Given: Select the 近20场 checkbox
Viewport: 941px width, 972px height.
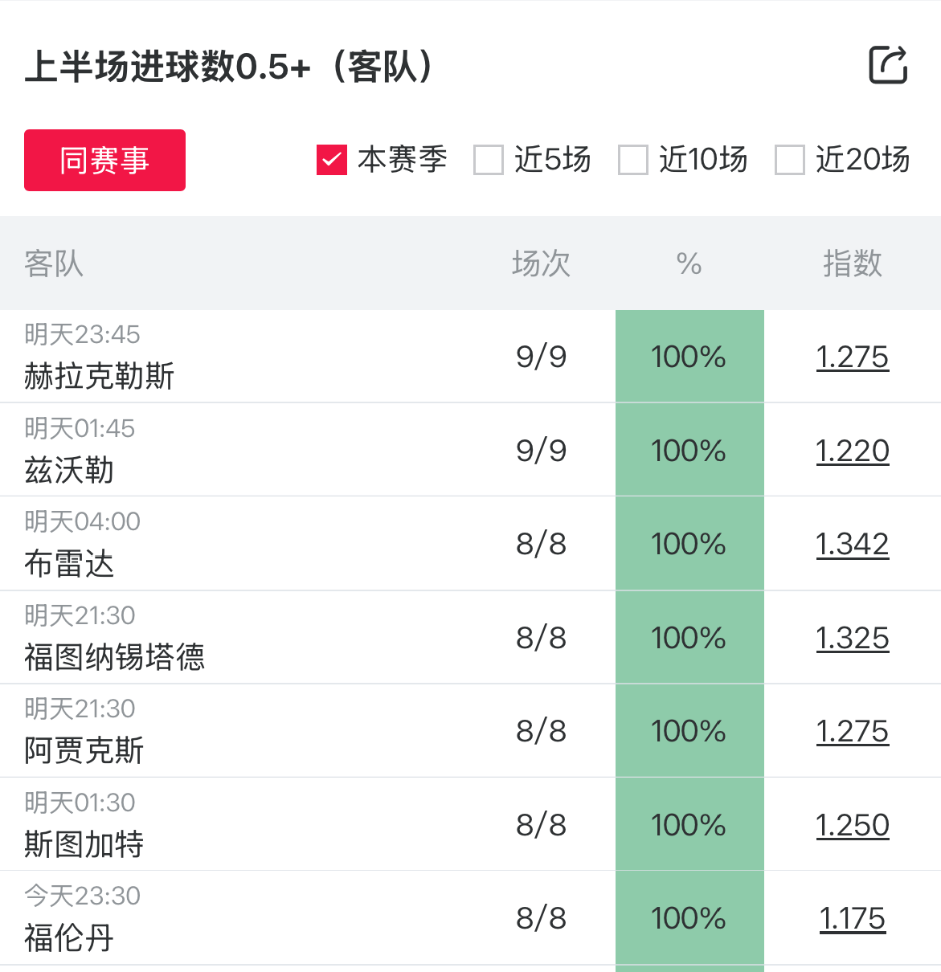Looking at the screenshot, I should click(x=790, y=160).
